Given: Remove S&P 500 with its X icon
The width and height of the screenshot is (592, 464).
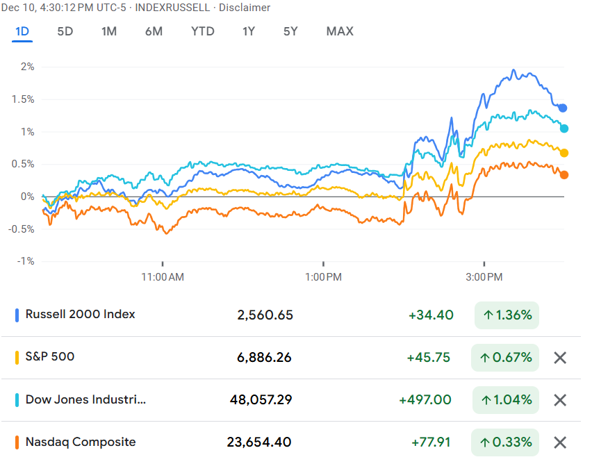Looking at the screenshot, I should (x=560, y=358).
